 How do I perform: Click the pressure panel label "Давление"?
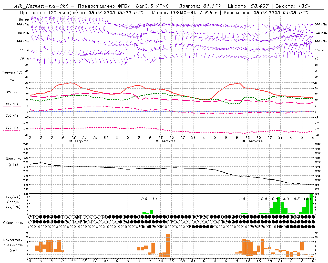[x=13, y=159]
